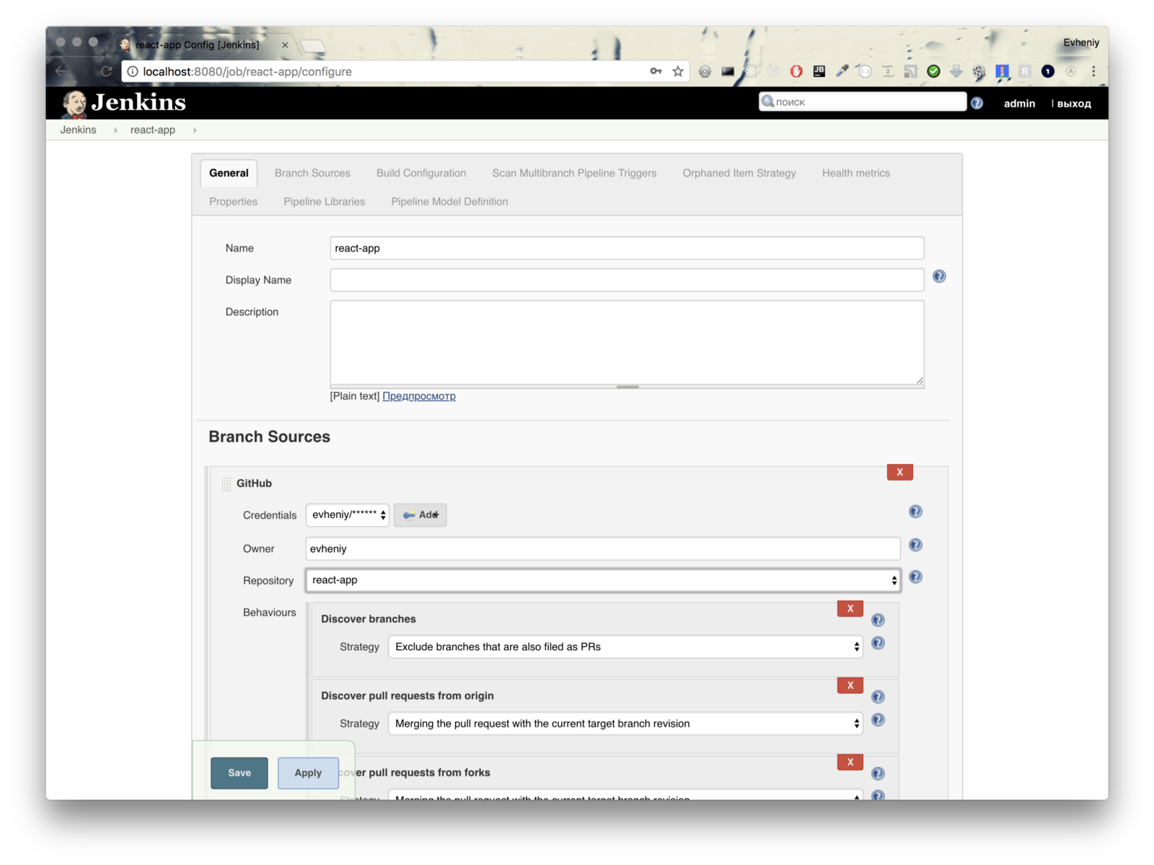Show help for Discover branches Strategy
Screen dimensions: 1154x865
[x=878, y=643]
